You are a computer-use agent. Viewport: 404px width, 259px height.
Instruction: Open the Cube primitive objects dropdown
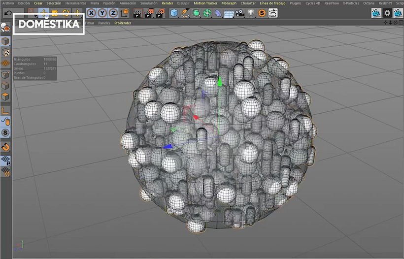click(x=174, y=13)
